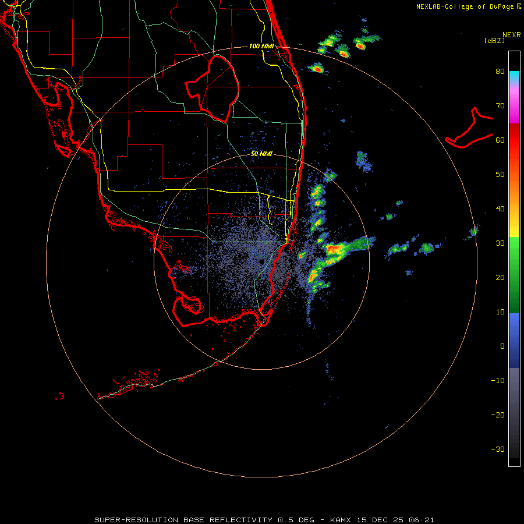Pick the cyan segment atop the color bar
Viewport: 524px width, 524px height.
tap(514, 77)
